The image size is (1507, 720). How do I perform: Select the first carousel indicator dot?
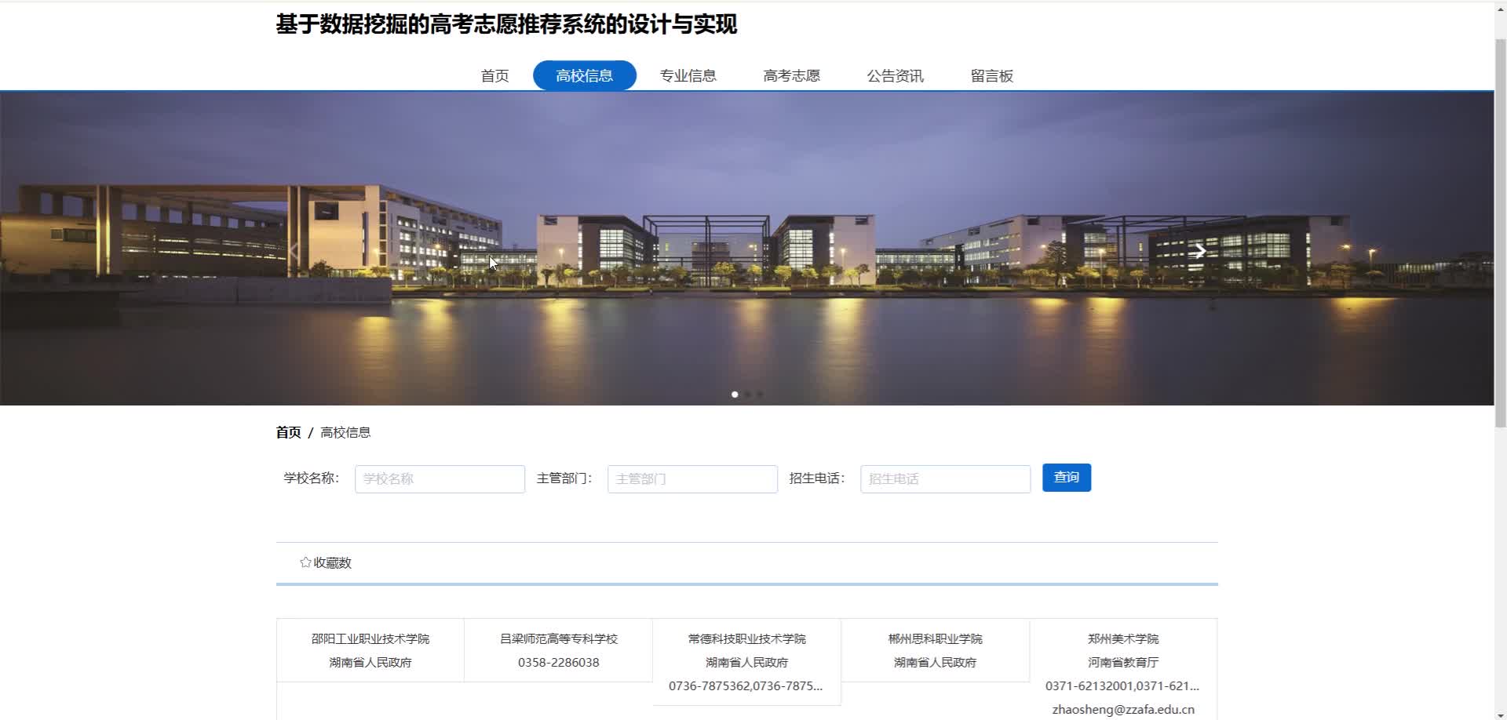click(x=735, y=395)
